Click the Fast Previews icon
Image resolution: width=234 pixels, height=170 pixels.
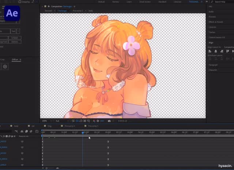coord(73,121)
